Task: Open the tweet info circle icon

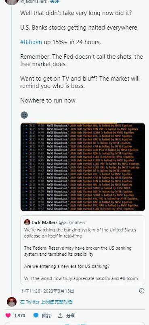Action: (142, 291)
